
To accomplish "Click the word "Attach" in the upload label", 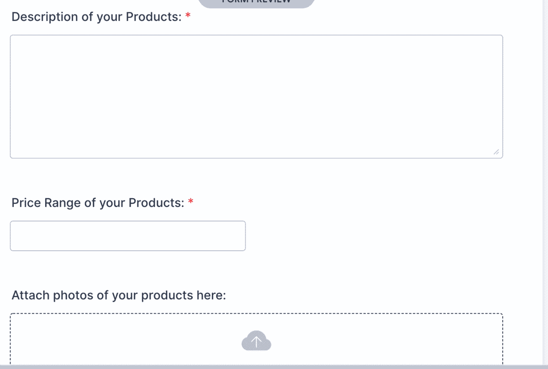I will (30, 295).
